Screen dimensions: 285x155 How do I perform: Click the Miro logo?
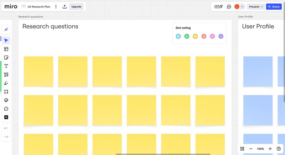(11, 6)
